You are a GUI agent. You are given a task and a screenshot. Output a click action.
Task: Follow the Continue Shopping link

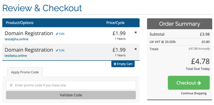pos(194,94)
